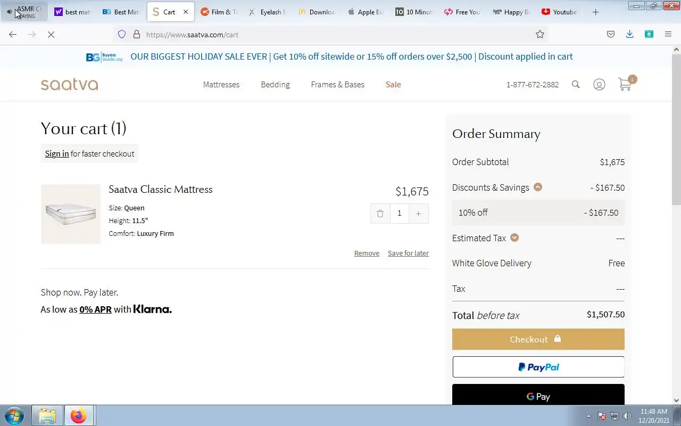The width and height of the screenshot is (681, 426).
Task: Expand the Estimated Tax section
Action: [514, 237]
